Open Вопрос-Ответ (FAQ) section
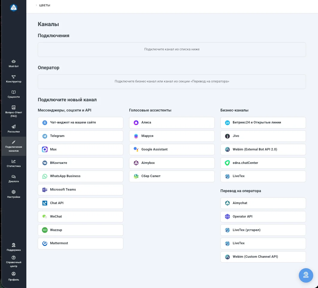The image size is (318, 288). tap(13, 111)
